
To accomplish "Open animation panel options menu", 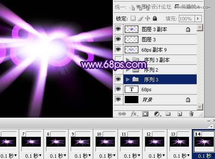I will click(x=212, y=126).
